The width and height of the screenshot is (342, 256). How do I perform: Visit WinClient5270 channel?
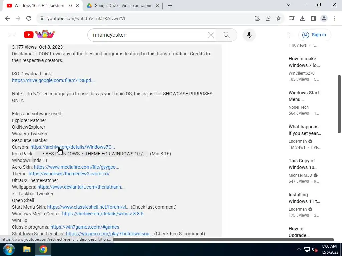point(302,73)
